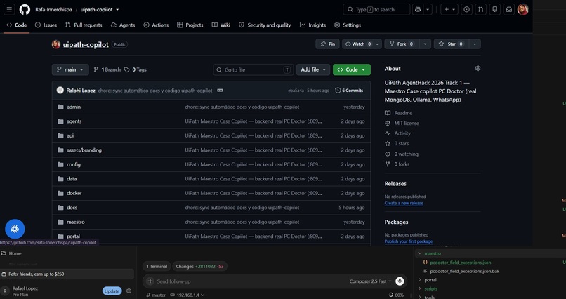Image resolution: width=566 pixels, height=299 pixels.
Task: Open the commit details ellipsis button
Action: point(220,91)
